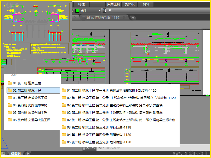Screen dimensions: 211x158
Task: Open the 特性 ribbon panel title
Action: pos(81,4)
